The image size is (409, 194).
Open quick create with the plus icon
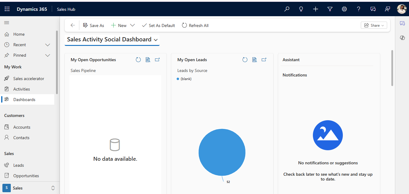[315, 9]
